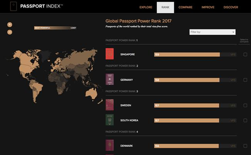Screen dimensions: 251x155
Task: Click the Denmark passport cover icon
Action: pyautogui.click(x=110, y=146)
